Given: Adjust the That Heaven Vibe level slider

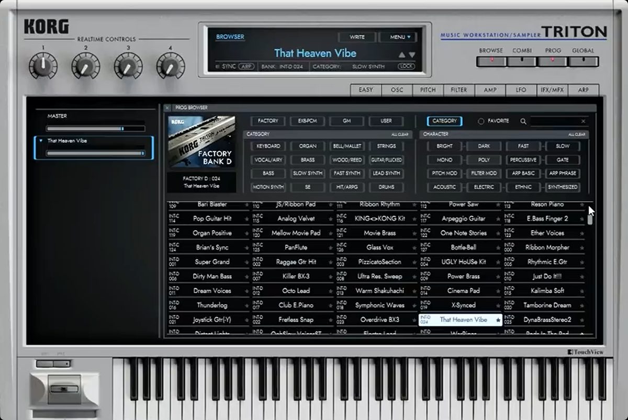Looking at the screenshot, I should 95,153.
